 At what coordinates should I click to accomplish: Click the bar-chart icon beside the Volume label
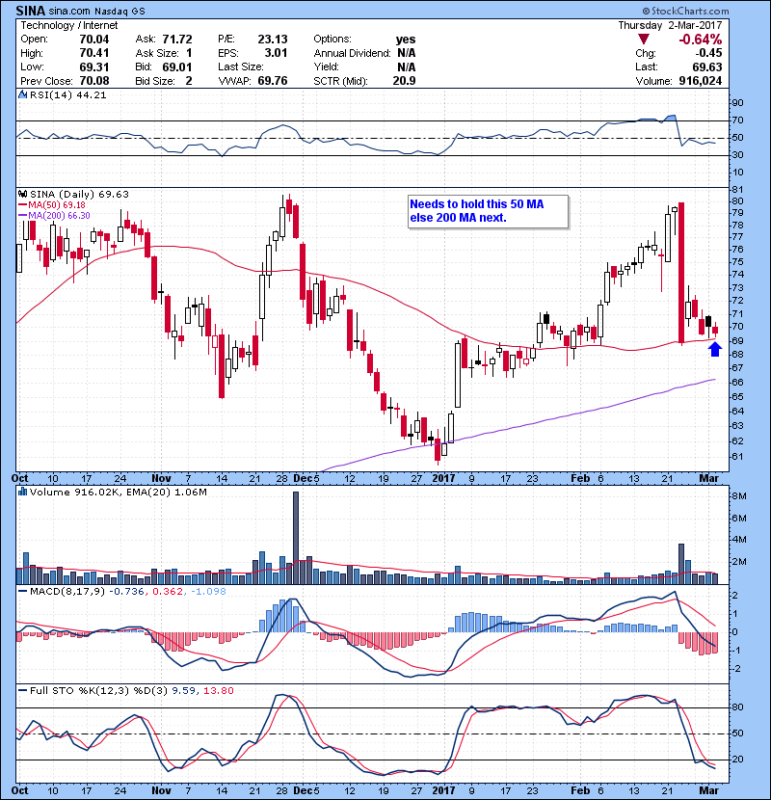click(x=22, y=492)
